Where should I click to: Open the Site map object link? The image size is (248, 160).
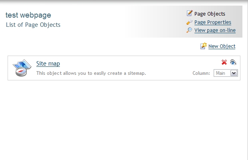point(48,63)
